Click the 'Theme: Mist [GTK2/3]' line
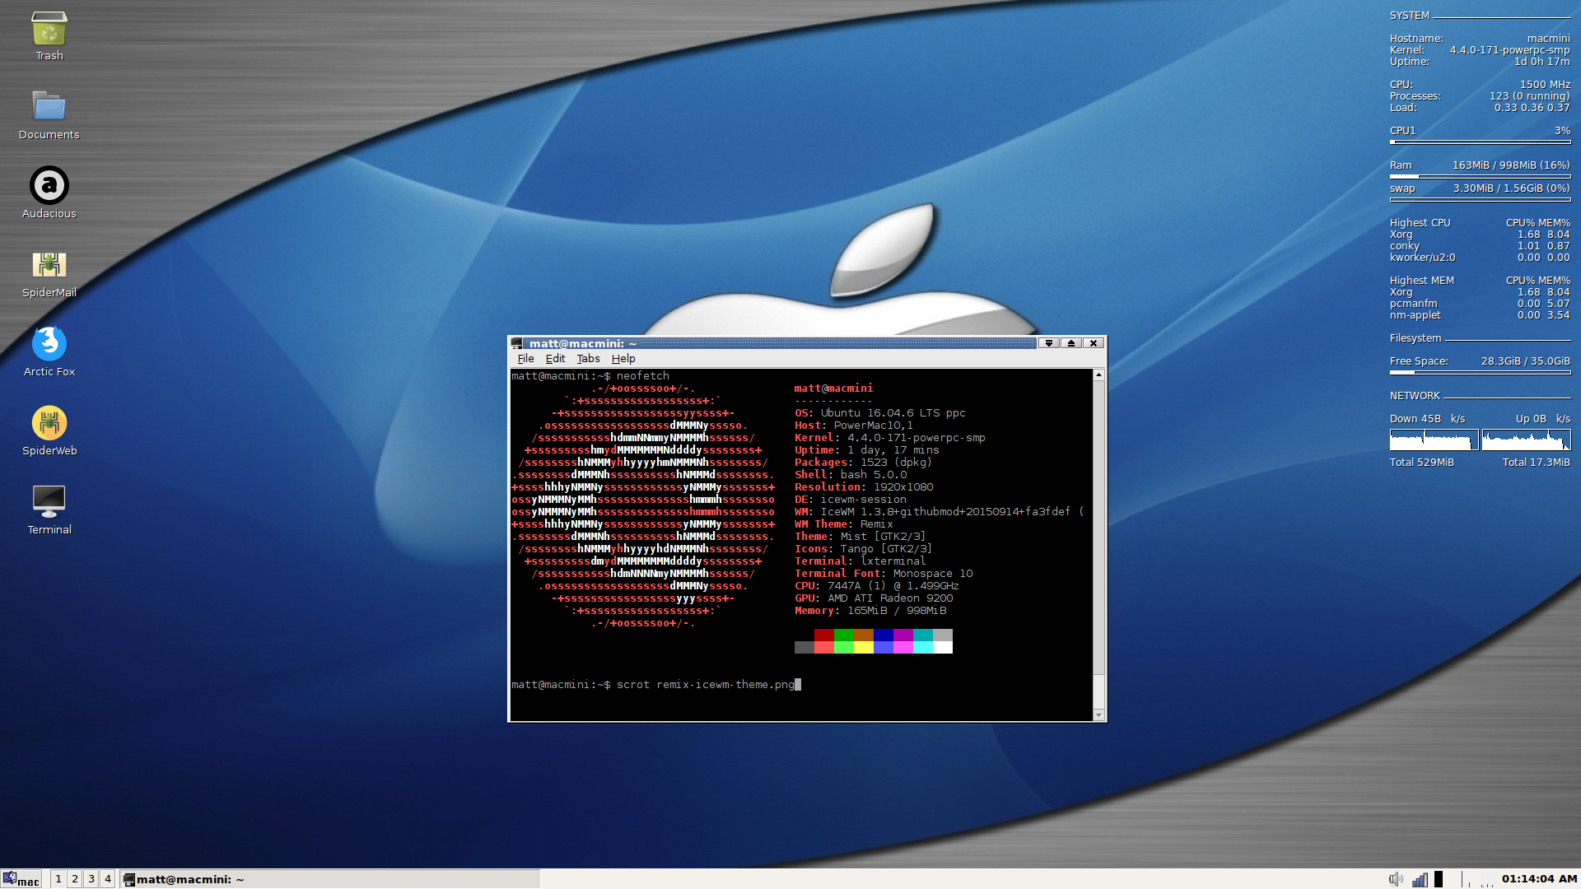 (x=860, y=537)
